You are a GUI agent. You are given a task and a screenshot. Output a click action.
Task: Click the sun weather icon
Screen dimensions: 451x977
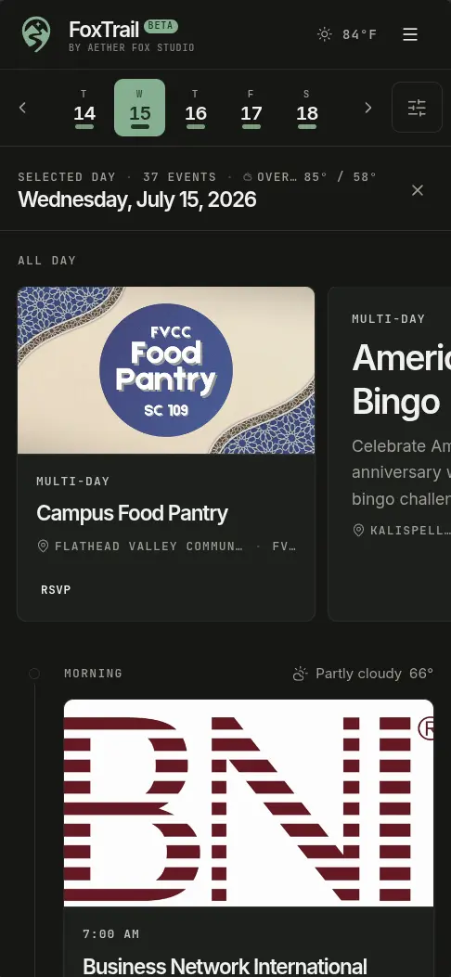(325, 34)
